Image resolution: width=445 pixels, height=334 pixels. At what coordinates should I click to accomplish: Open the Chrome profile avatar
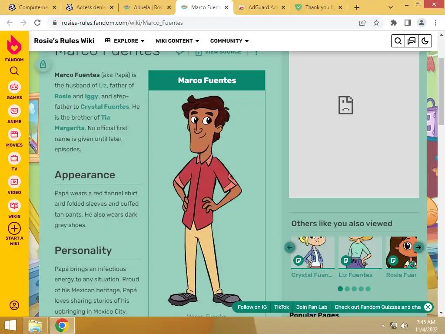[422, 23]
